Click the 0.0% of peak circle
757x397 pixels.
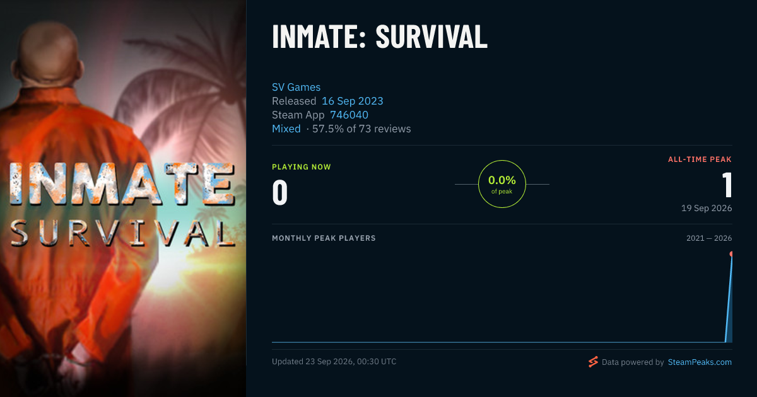[502, 184]
